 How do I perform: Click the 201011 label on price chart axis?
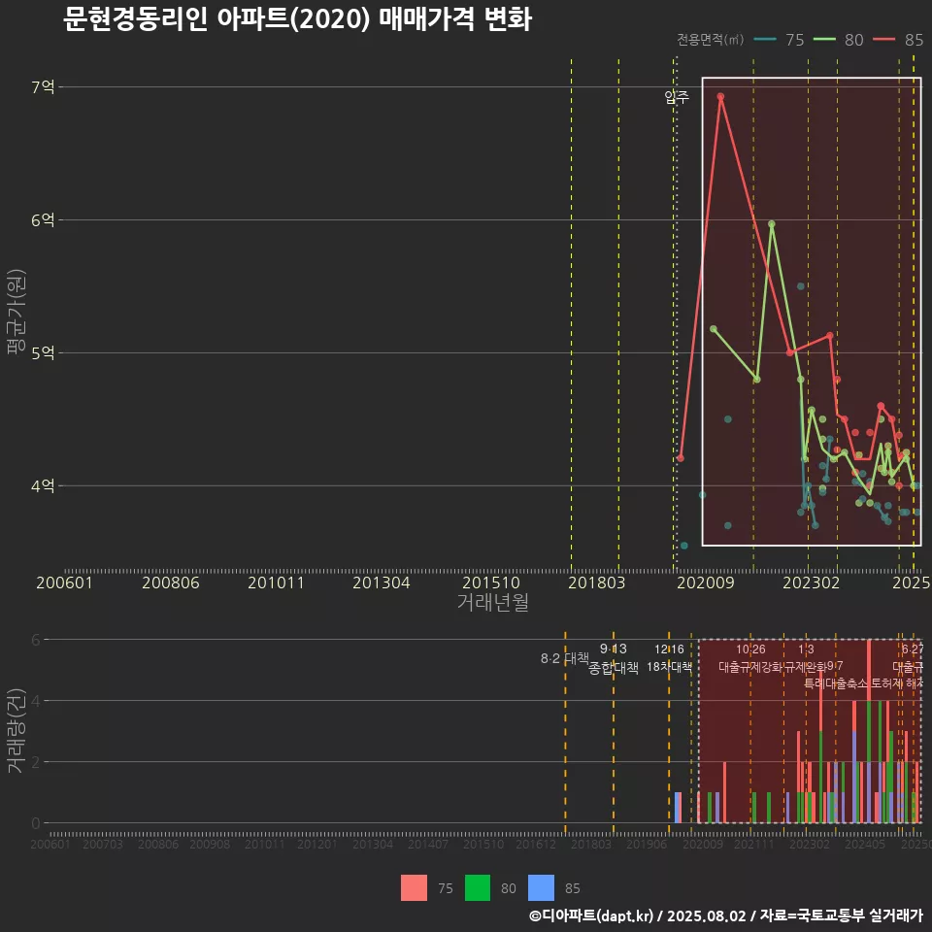tap(276, 582)
